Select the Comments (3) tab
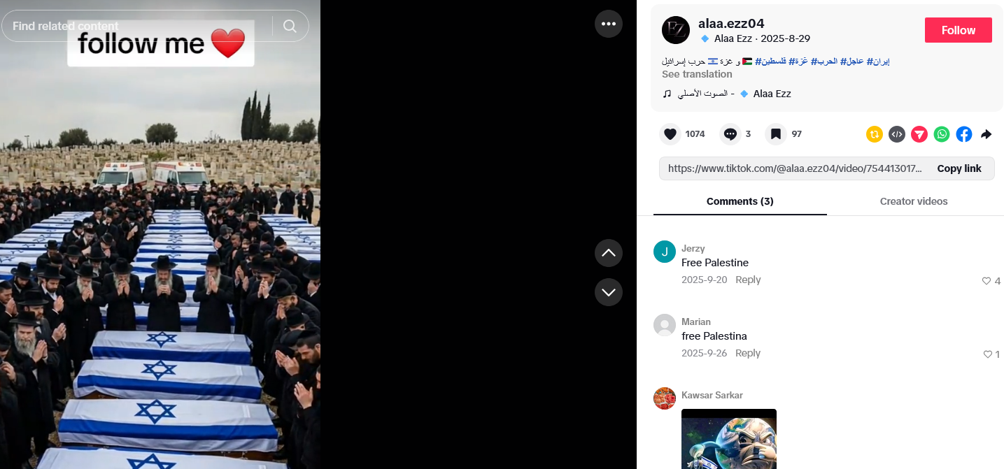The image size is (1004, 469). pos(740,201)
